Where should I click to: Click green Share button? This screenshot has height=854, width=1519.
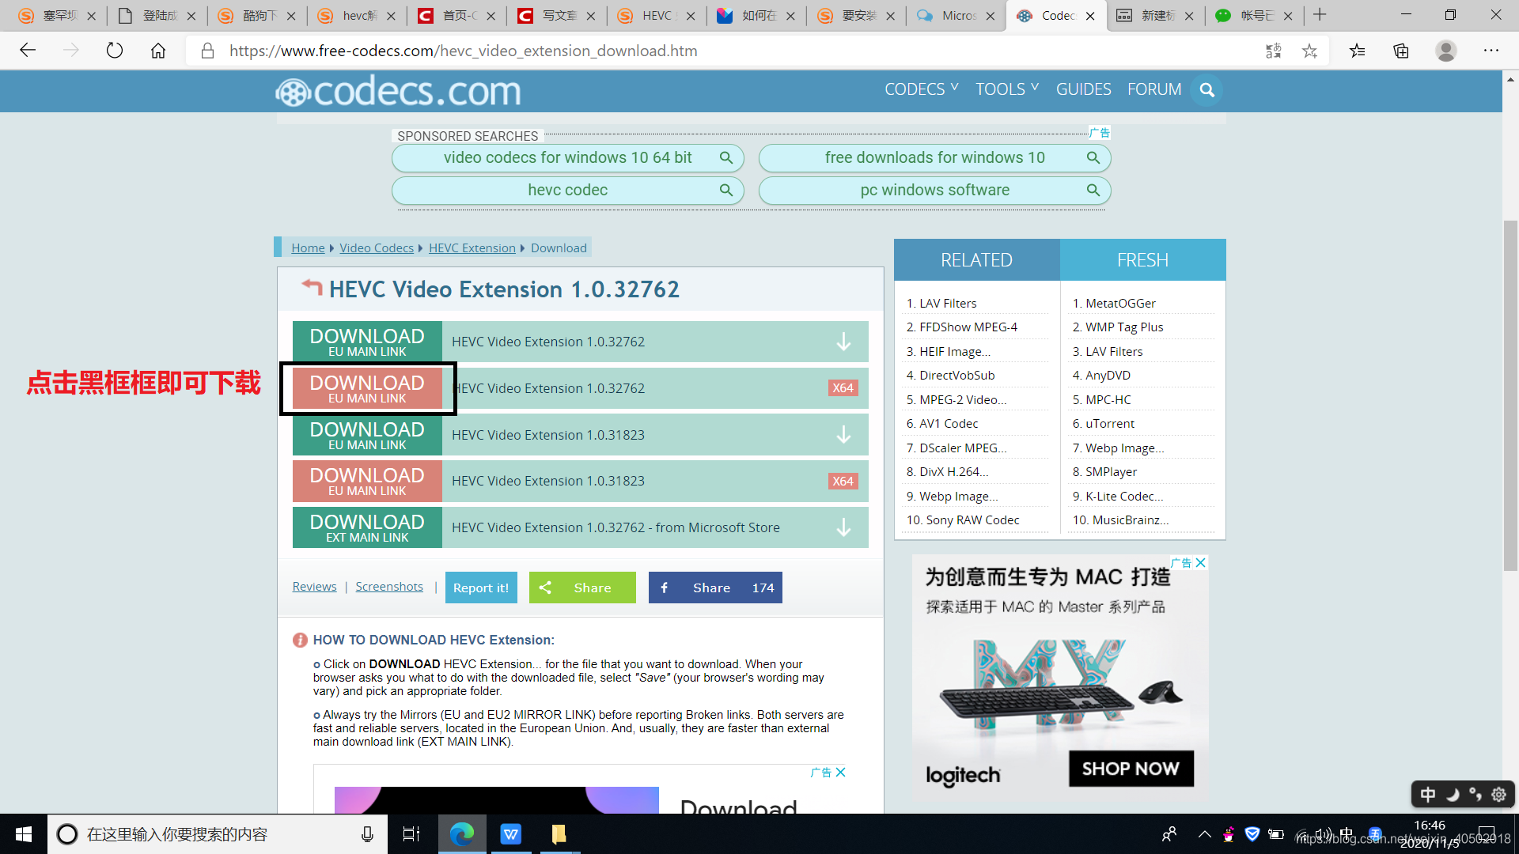tap(582, 588)
